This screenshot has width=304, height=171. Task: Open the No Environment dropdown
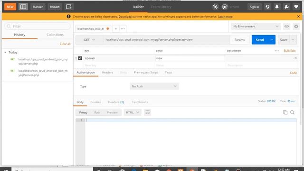256,27
